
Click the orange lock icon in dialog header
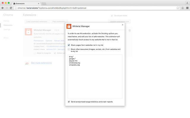point(69,26)
